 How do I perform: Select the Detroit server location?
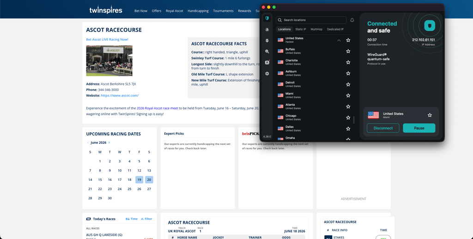(310, 84)
